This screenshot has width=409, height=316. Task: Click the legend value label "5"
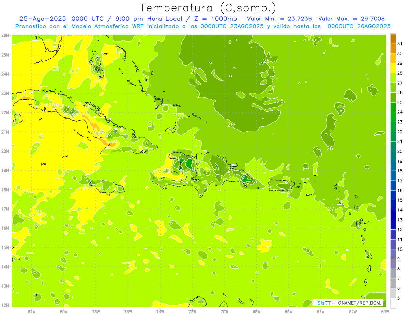tap(398, 298)
